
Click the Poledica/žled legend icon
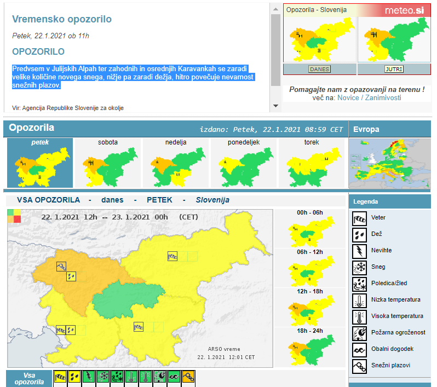[x=359, y=284]
